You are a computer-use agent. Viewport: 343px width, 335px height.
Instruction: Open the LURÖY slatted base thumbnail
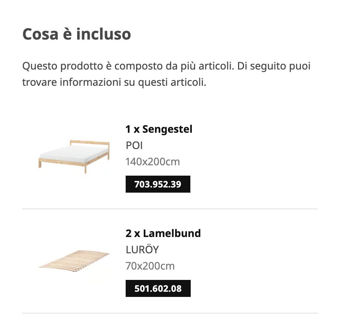pyautogui.click(x=74, y=261)
